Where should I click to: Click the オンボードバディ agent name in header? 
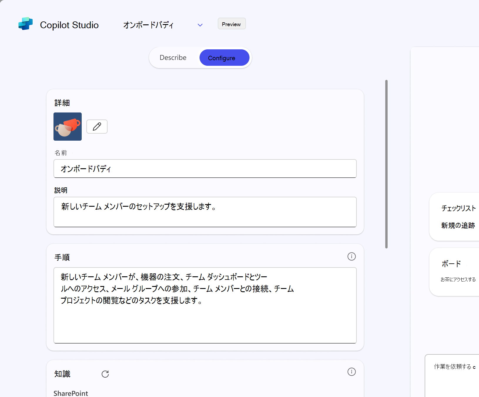coord(148,25)
